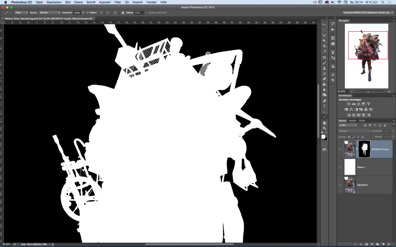Toggle layer filter switch in Ebenen panel

(394, 125)
